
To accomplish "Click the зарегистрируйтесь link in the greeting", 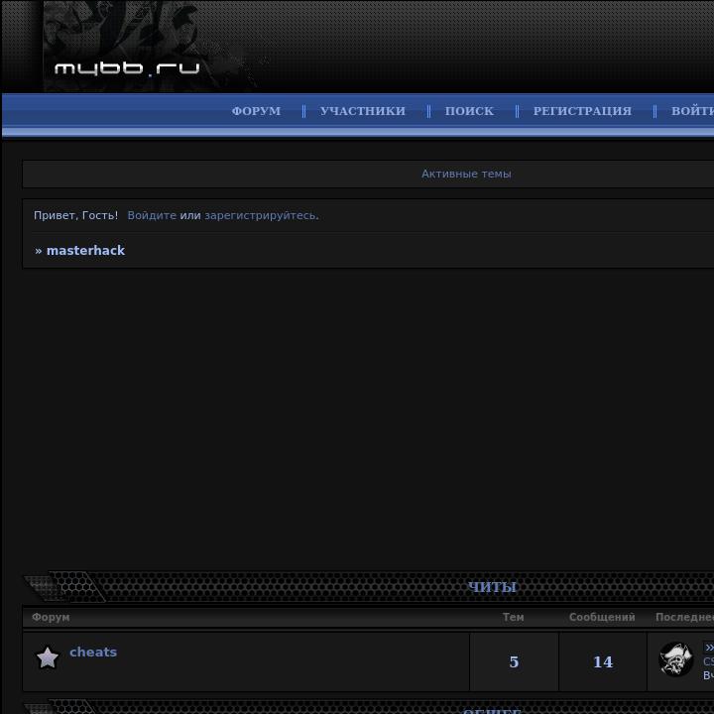I will (260, 215).
